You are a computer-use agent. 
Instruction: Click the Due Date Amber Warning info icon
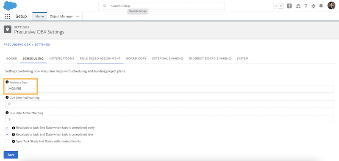click(7, 113)
